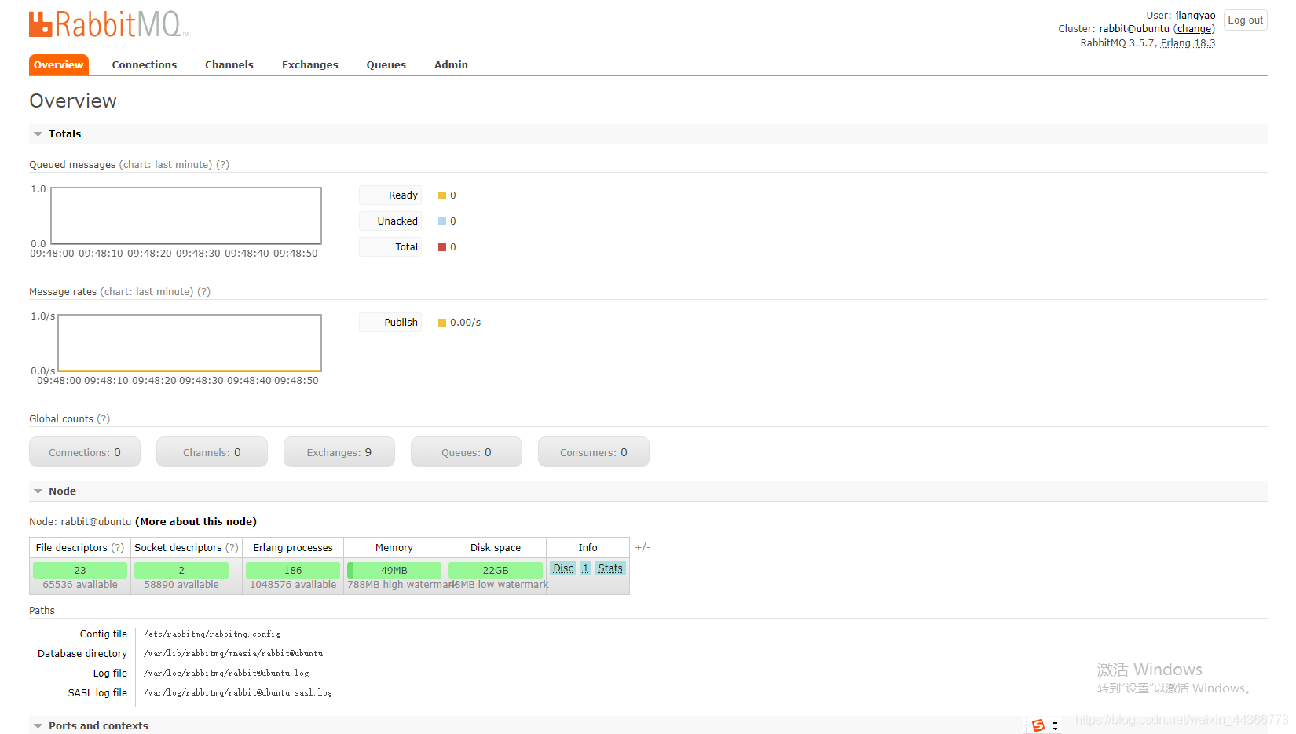The image size is (1296, 734).
Task: Click the Queued messages chart
Action: click(186, 216)
